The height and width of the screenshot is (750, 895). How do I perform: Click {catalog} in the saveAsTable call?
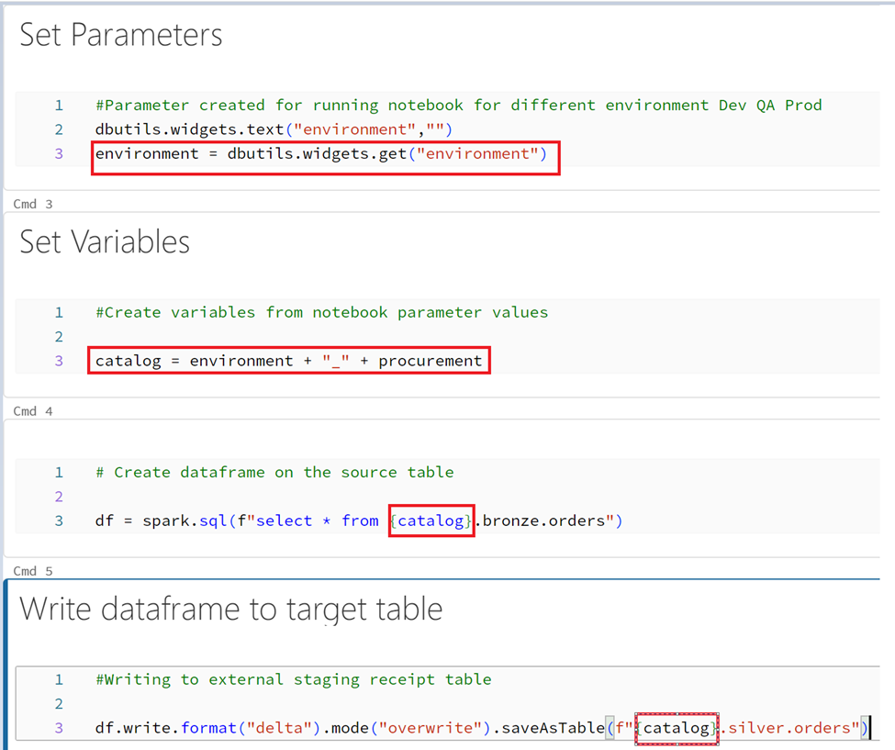[676, 728]
